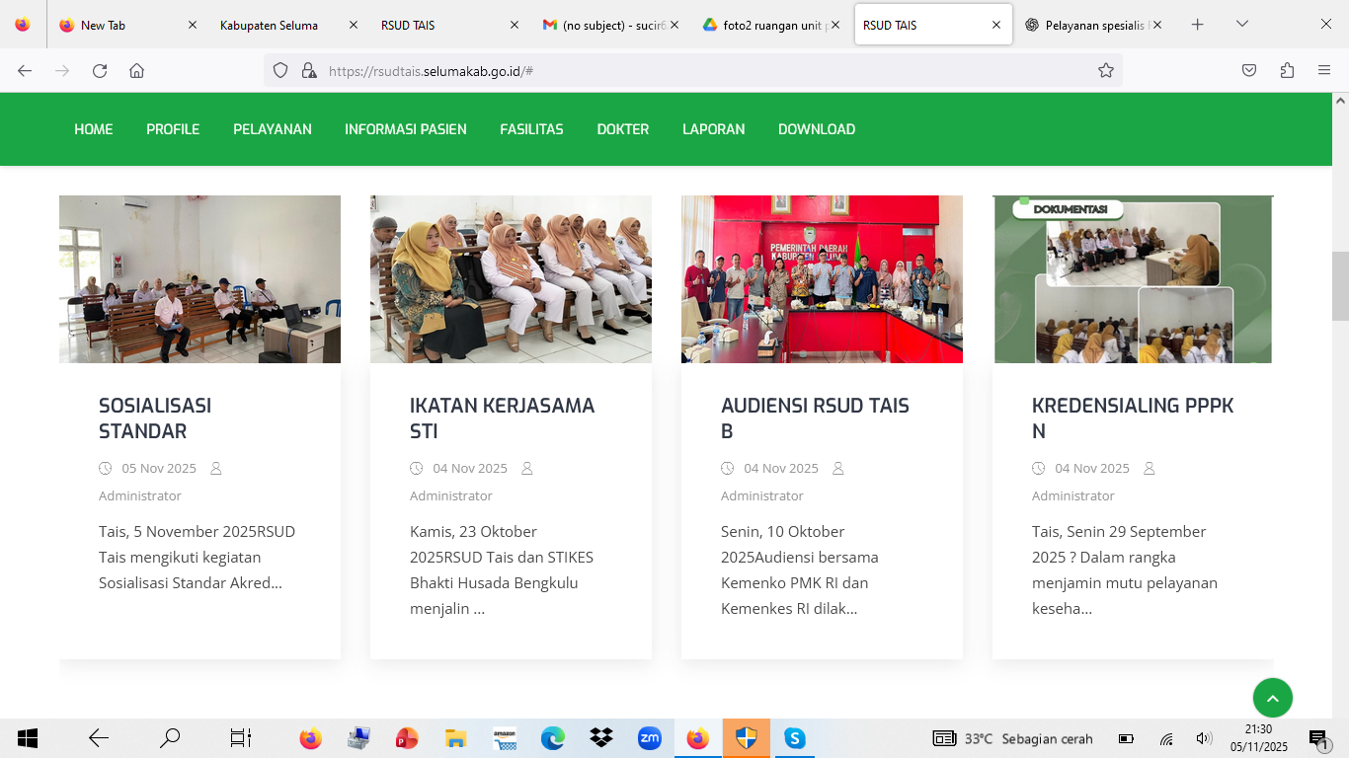Image resolution: width=1349 pixels, height=758 pixels.
Task: Open Firefox application hamburger menu
Action: [x=1324, y=70]
